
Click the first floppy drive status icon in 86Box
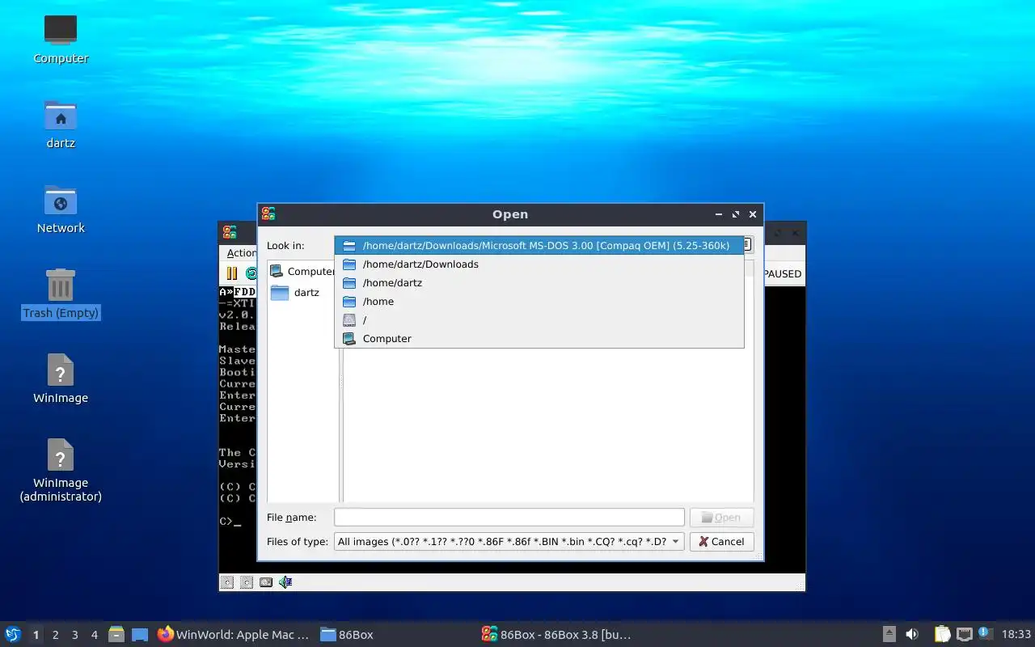(227, 581)
